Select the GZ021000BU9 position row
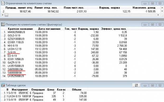The width and height of the screenshot is (164, 102). [65, 39]
